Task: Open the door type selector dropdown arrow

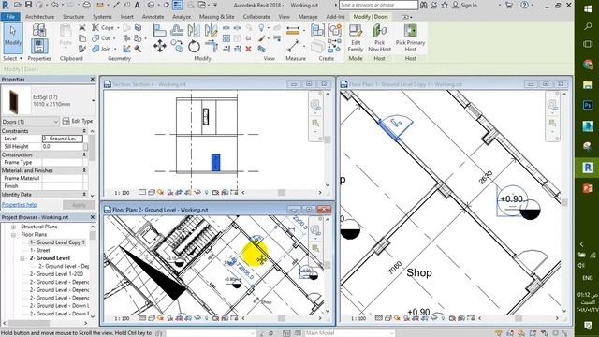Action: pos(94,100)
